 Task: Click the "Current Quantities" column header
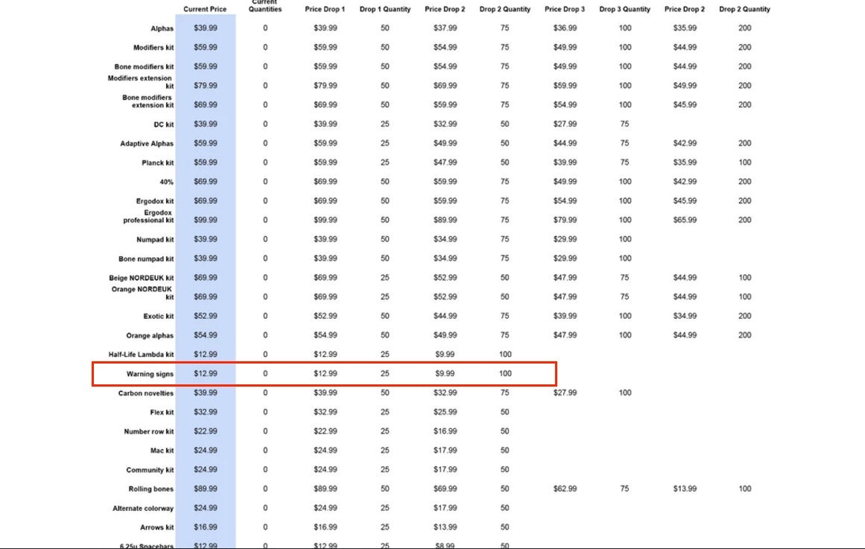(x=265, y=6)
